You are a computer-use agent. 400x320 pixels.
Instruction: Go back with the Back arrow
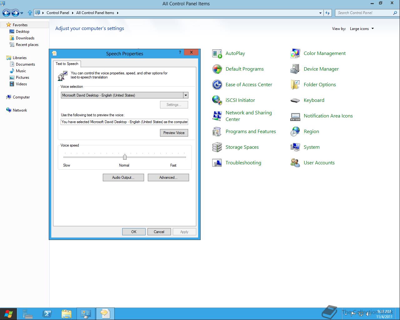[x=6, y=13]
